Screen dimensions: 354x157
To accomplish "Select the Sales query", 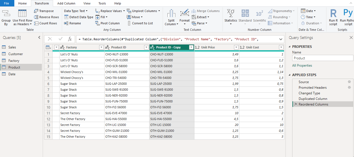I will click(21, 47).
